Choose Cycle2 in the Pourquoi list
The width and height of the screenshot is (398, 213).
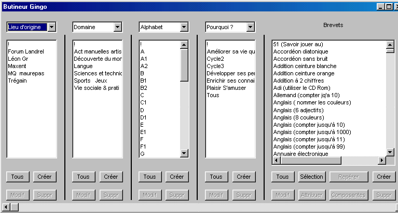tap(215, 59)
